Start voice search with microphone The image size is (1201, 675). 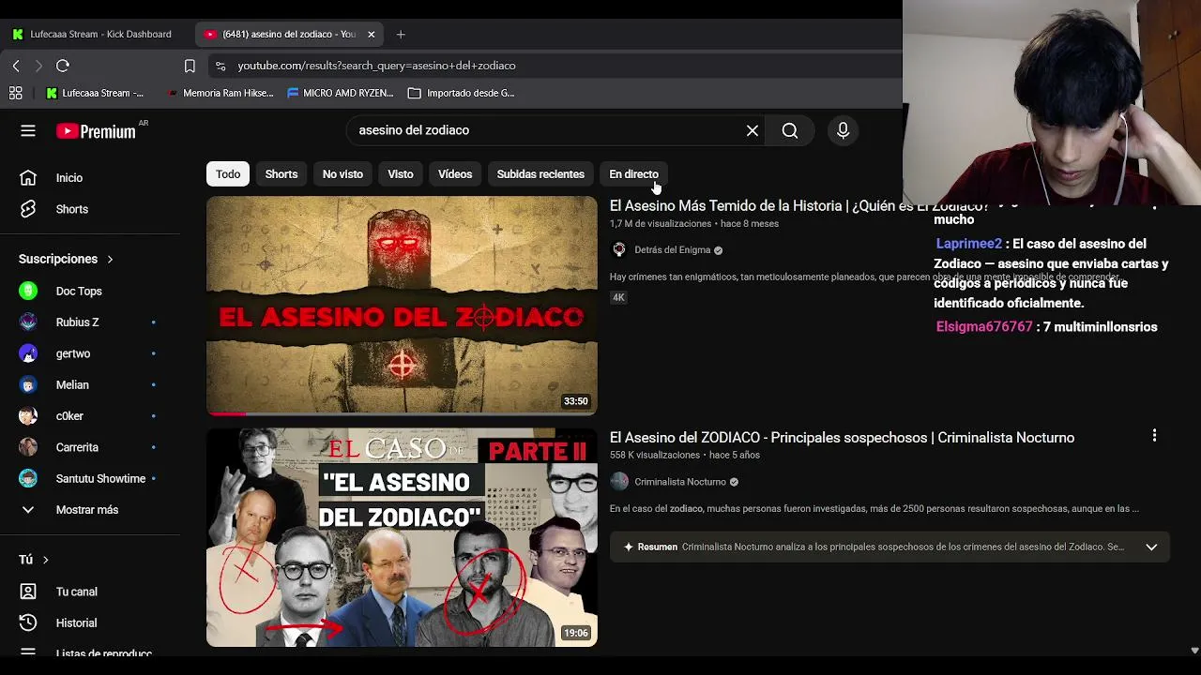click(843, 131)
